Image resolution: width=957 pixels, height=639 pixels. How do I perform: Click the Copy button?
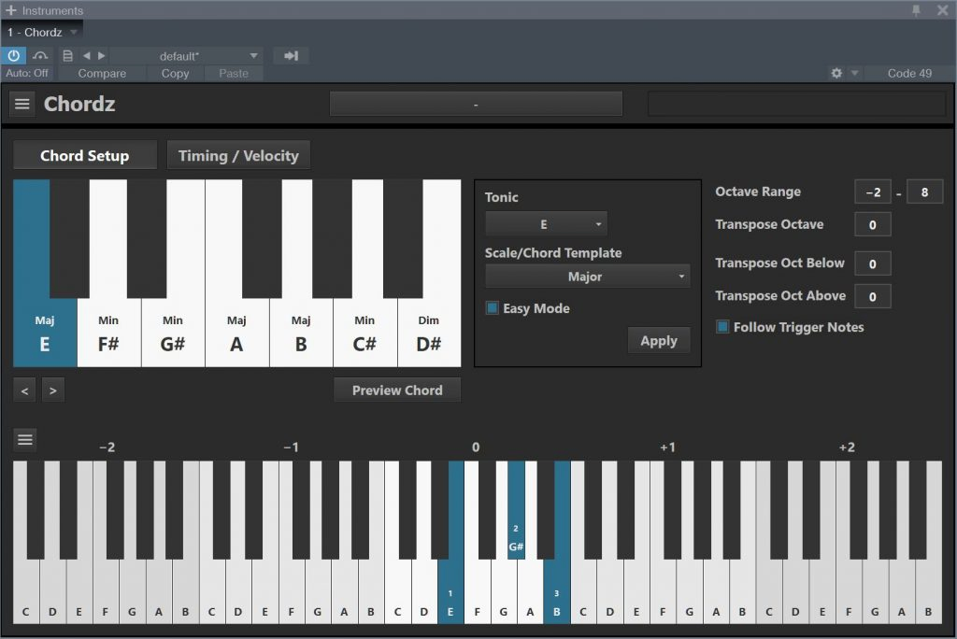pyautogui.click(x=175, y=73)
